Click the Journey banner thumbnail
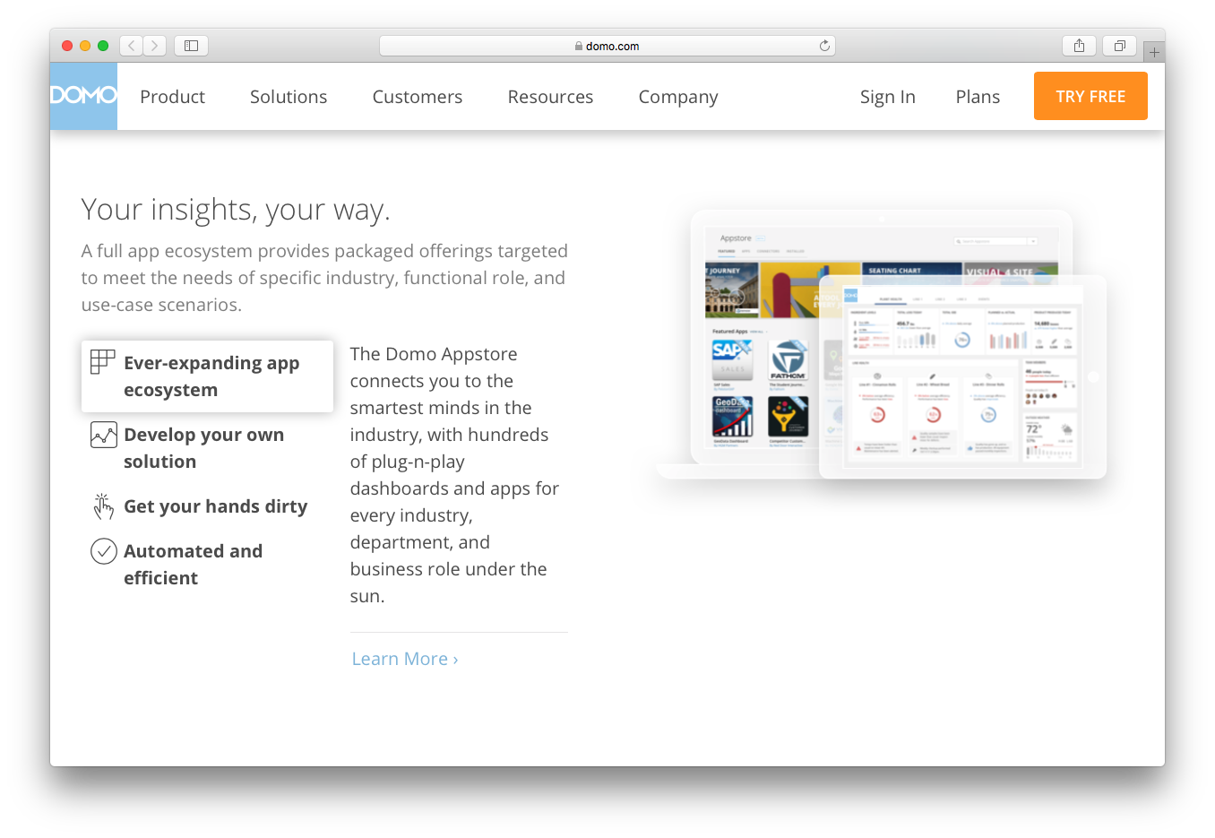1215x838 pixels. pos(732,290)
